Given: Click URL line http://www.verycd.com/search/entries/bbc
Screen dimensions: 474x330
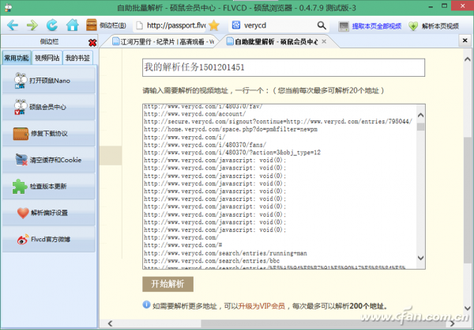Looking at the screenshot, I should [212, 260].
